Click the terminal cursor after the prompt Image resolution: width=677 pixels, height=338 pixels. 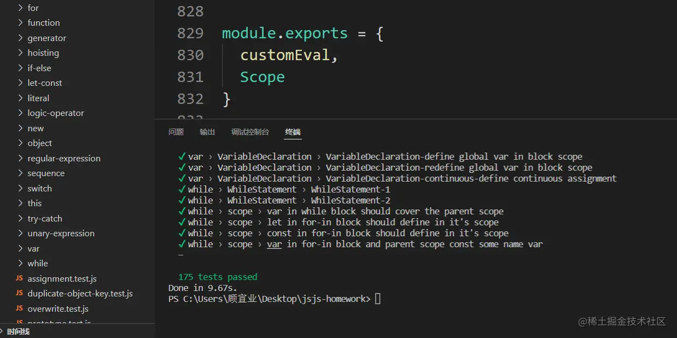377,299
